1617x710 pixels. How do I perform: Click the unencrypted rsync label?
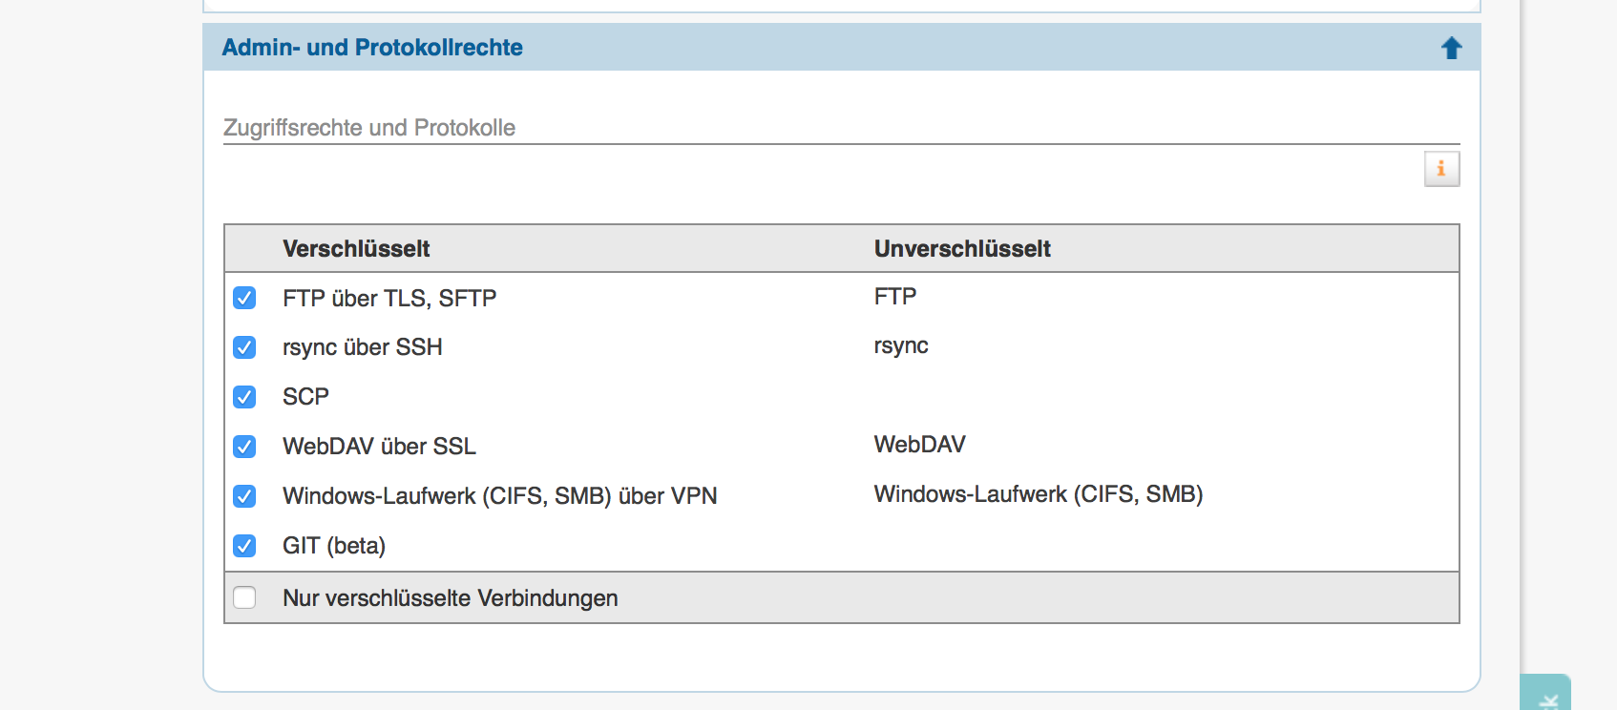(901, 345)
